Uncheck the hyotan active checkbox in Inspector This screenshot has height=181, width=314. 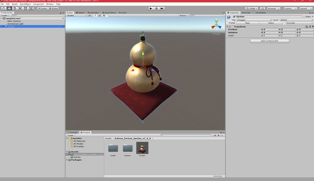point(235,17)
